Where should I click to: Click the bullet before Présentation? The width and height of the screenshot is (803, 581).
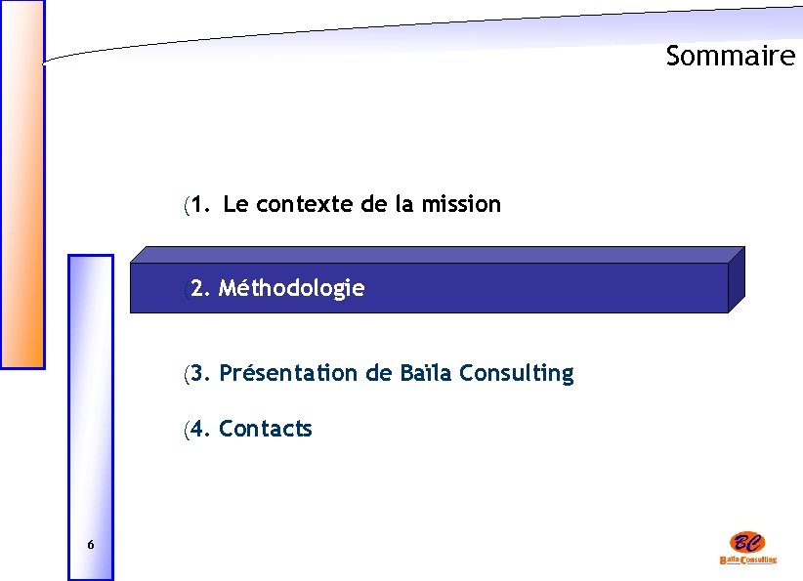(185, 374)
